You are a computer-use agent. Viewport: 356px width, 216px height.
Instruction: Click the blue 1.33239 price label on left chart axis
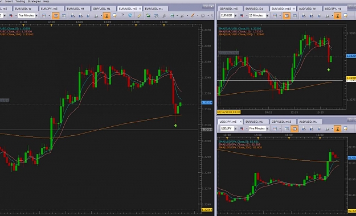point(207,103)
